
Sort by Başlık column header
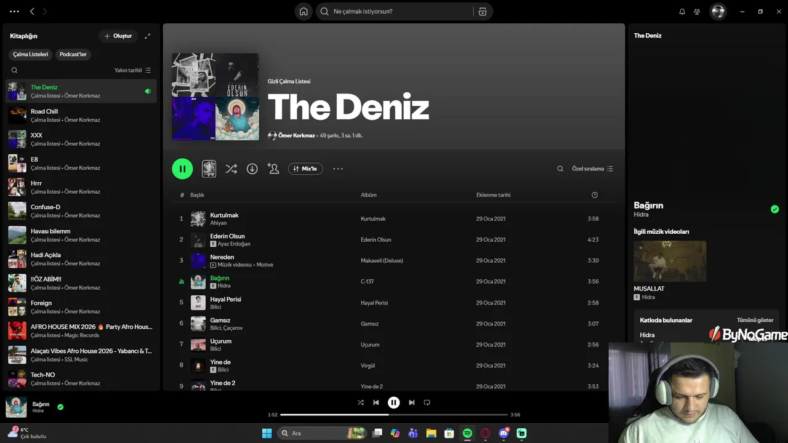point(197,195)
